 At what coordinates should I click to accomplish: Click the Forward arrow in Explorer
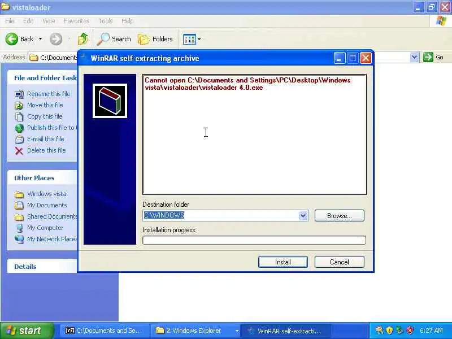pyautogui.click(x=56, y=39)
